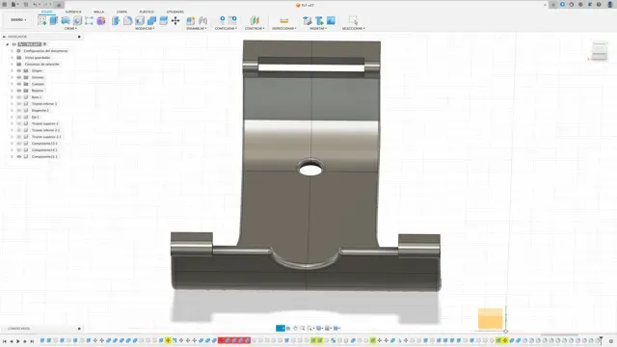Click the timeline Play button

[x=18, y=341]
